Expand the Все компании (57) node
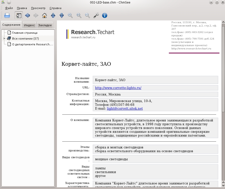Viewport: 225px width, 189px height. 4,39
